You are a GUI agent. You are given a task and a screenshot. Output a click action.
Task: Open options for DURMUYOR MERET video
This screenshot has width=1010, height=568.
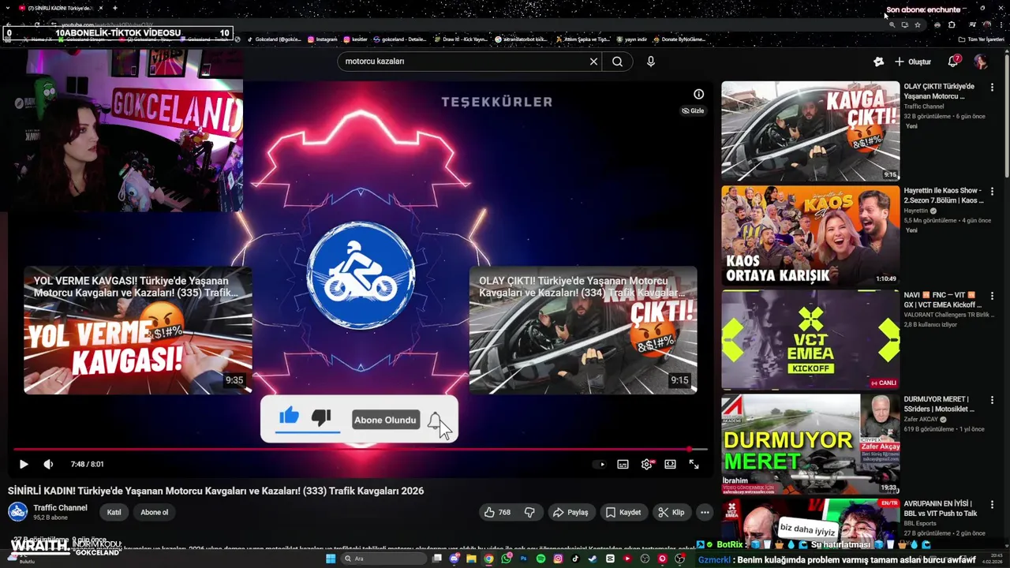pyautogui.click(x=992, y=399)
